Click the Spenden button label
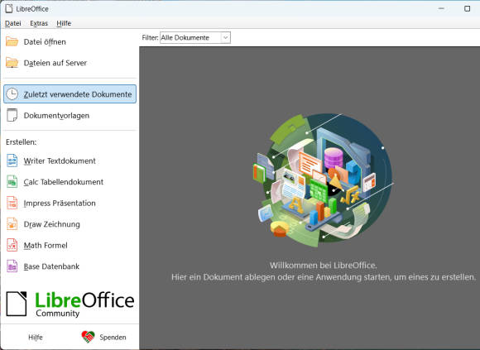This screenshot has width=480, height=350. (x=113, y=337)
